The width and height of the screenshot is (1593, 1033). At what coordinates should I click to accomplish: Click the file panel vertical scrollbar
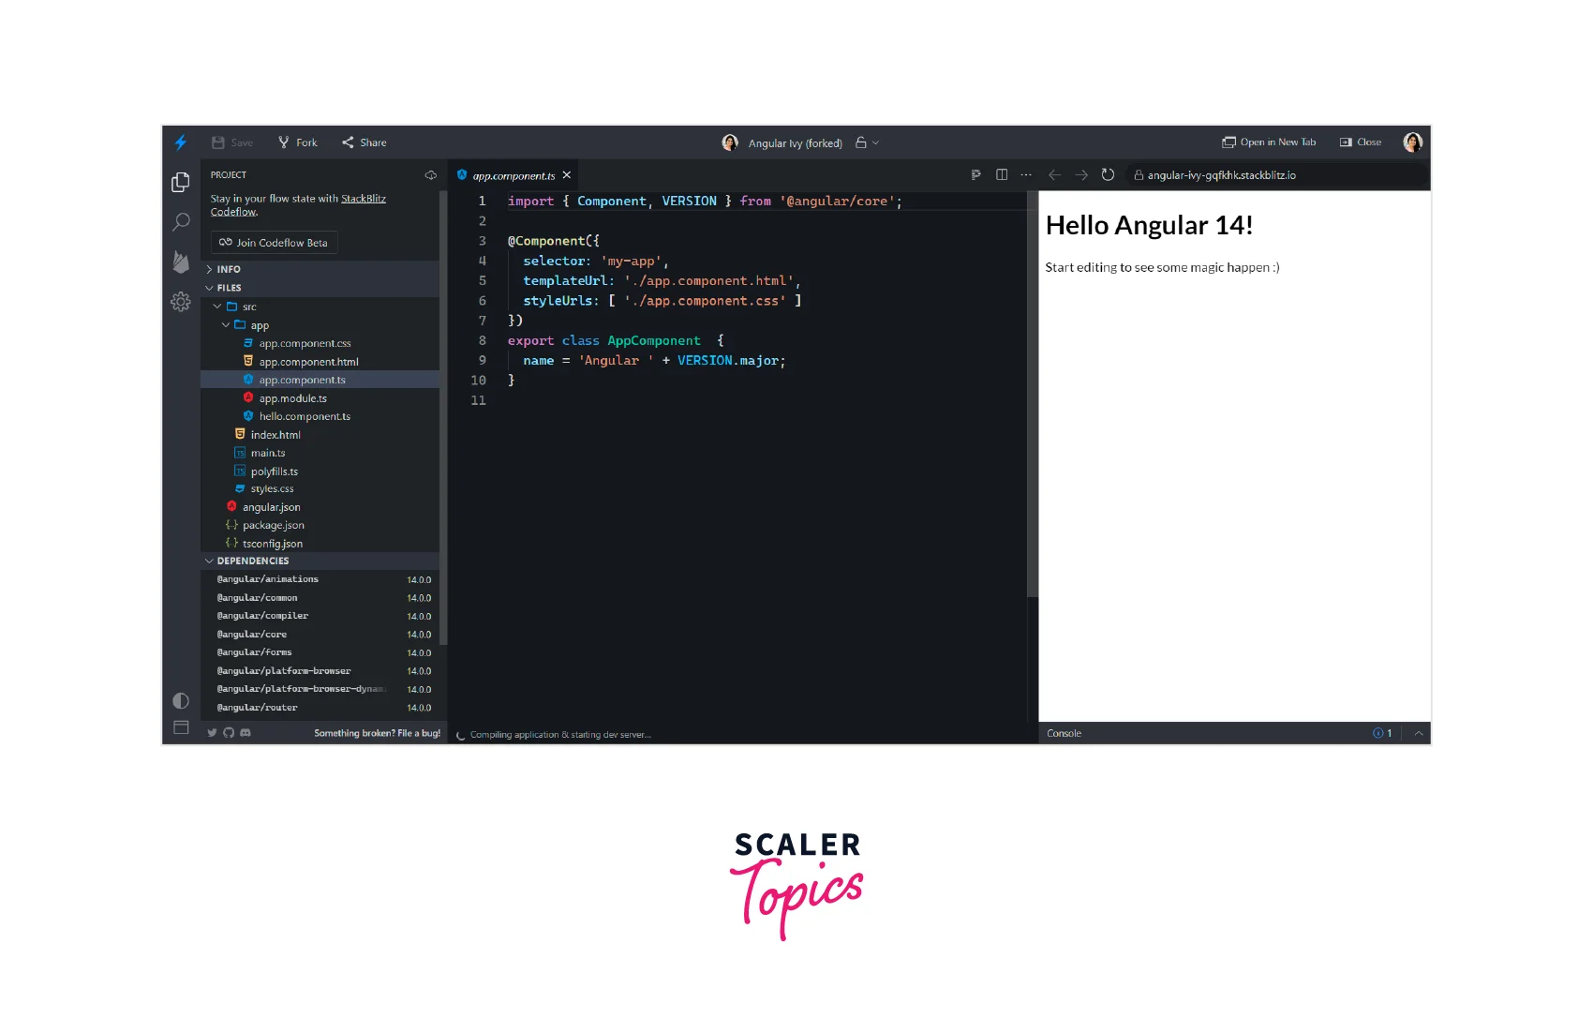(443, 422)
